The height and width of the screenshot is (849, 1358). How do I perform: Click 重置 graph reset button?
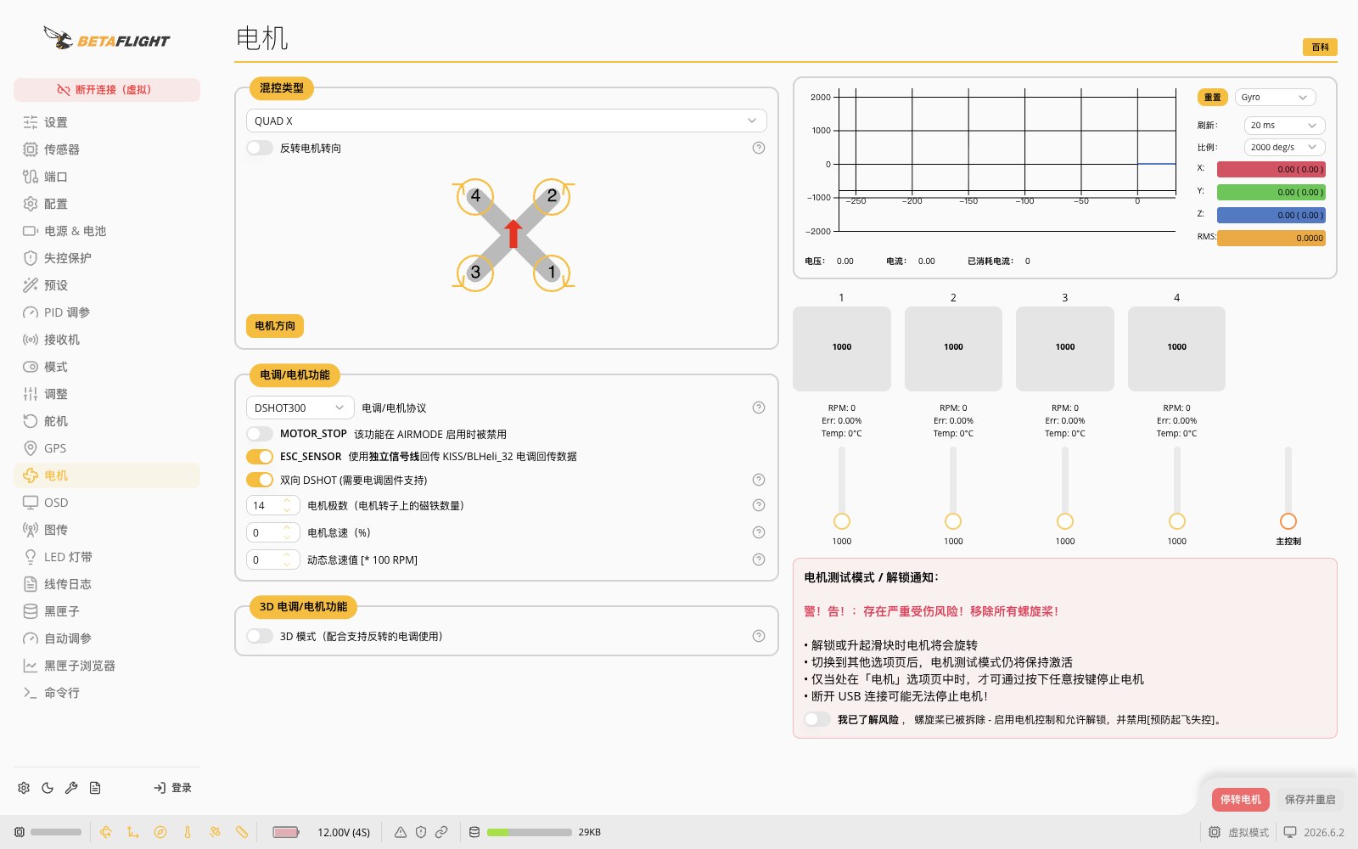coord(1213,97)
